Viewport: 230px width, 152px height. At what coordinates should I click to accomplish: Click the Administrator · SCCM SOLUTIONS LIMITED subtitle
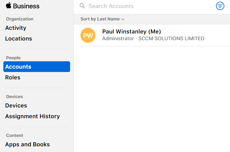pos(153,39)
